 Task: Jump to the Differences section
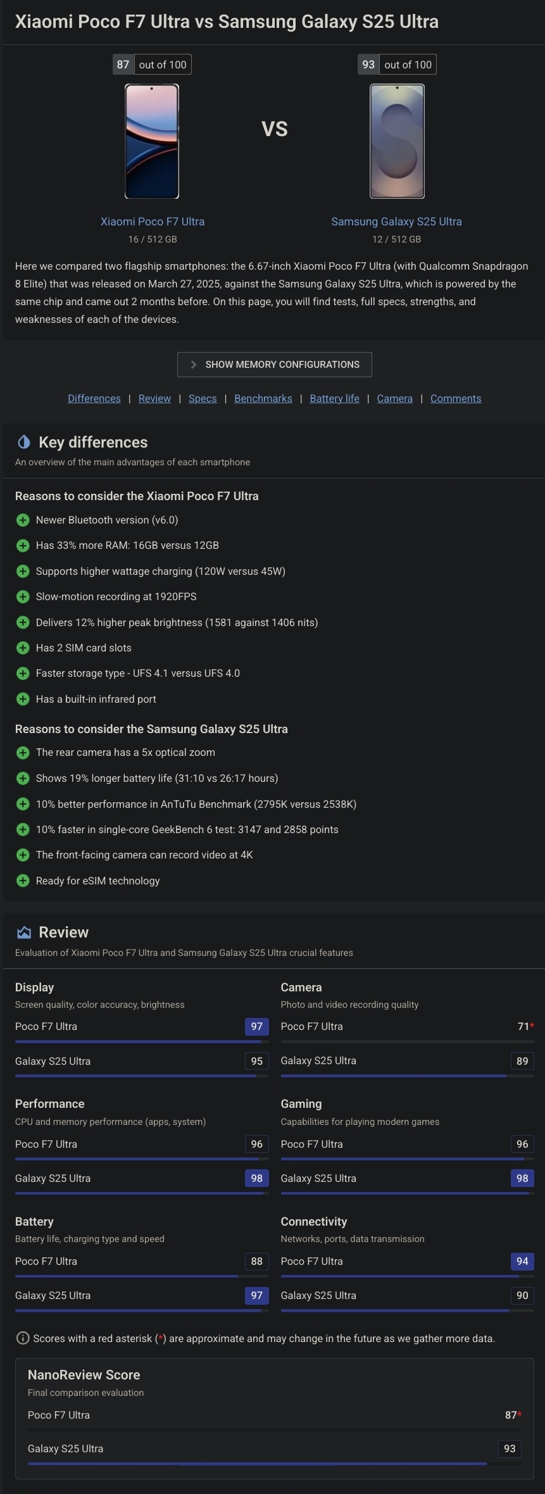coord(94,398)
